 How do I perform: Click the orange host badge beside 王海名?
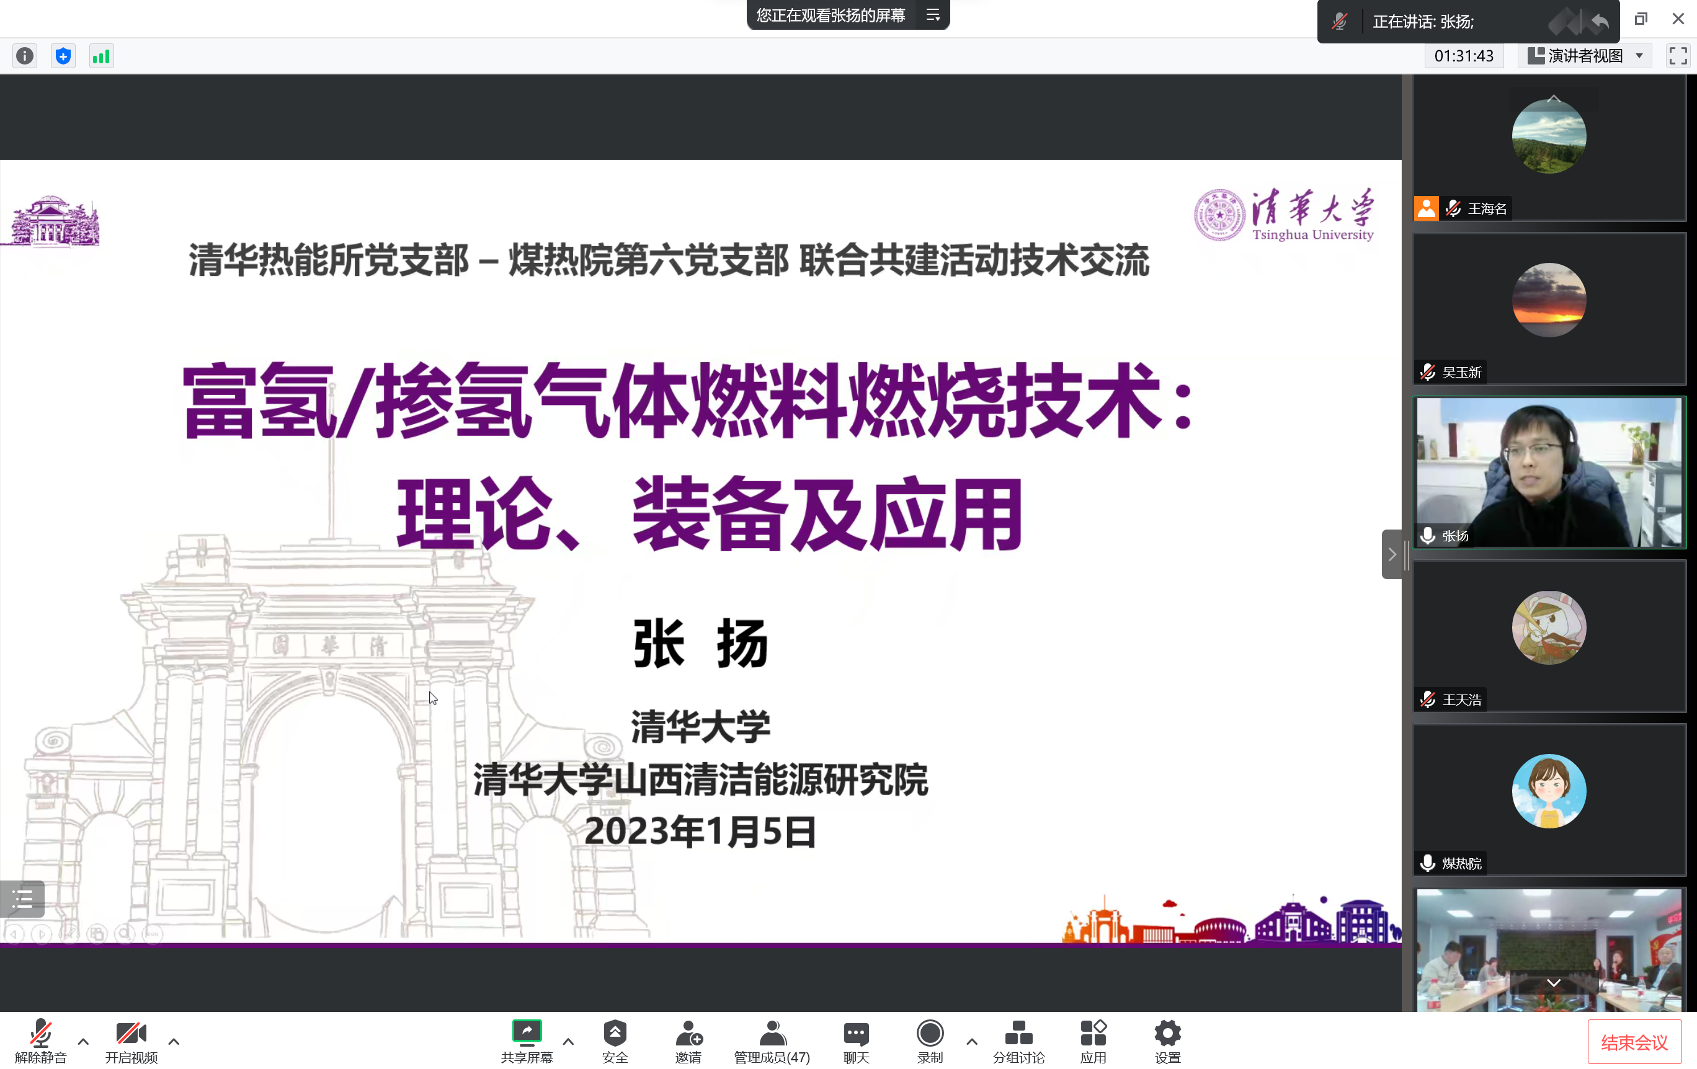point(1427,208)
